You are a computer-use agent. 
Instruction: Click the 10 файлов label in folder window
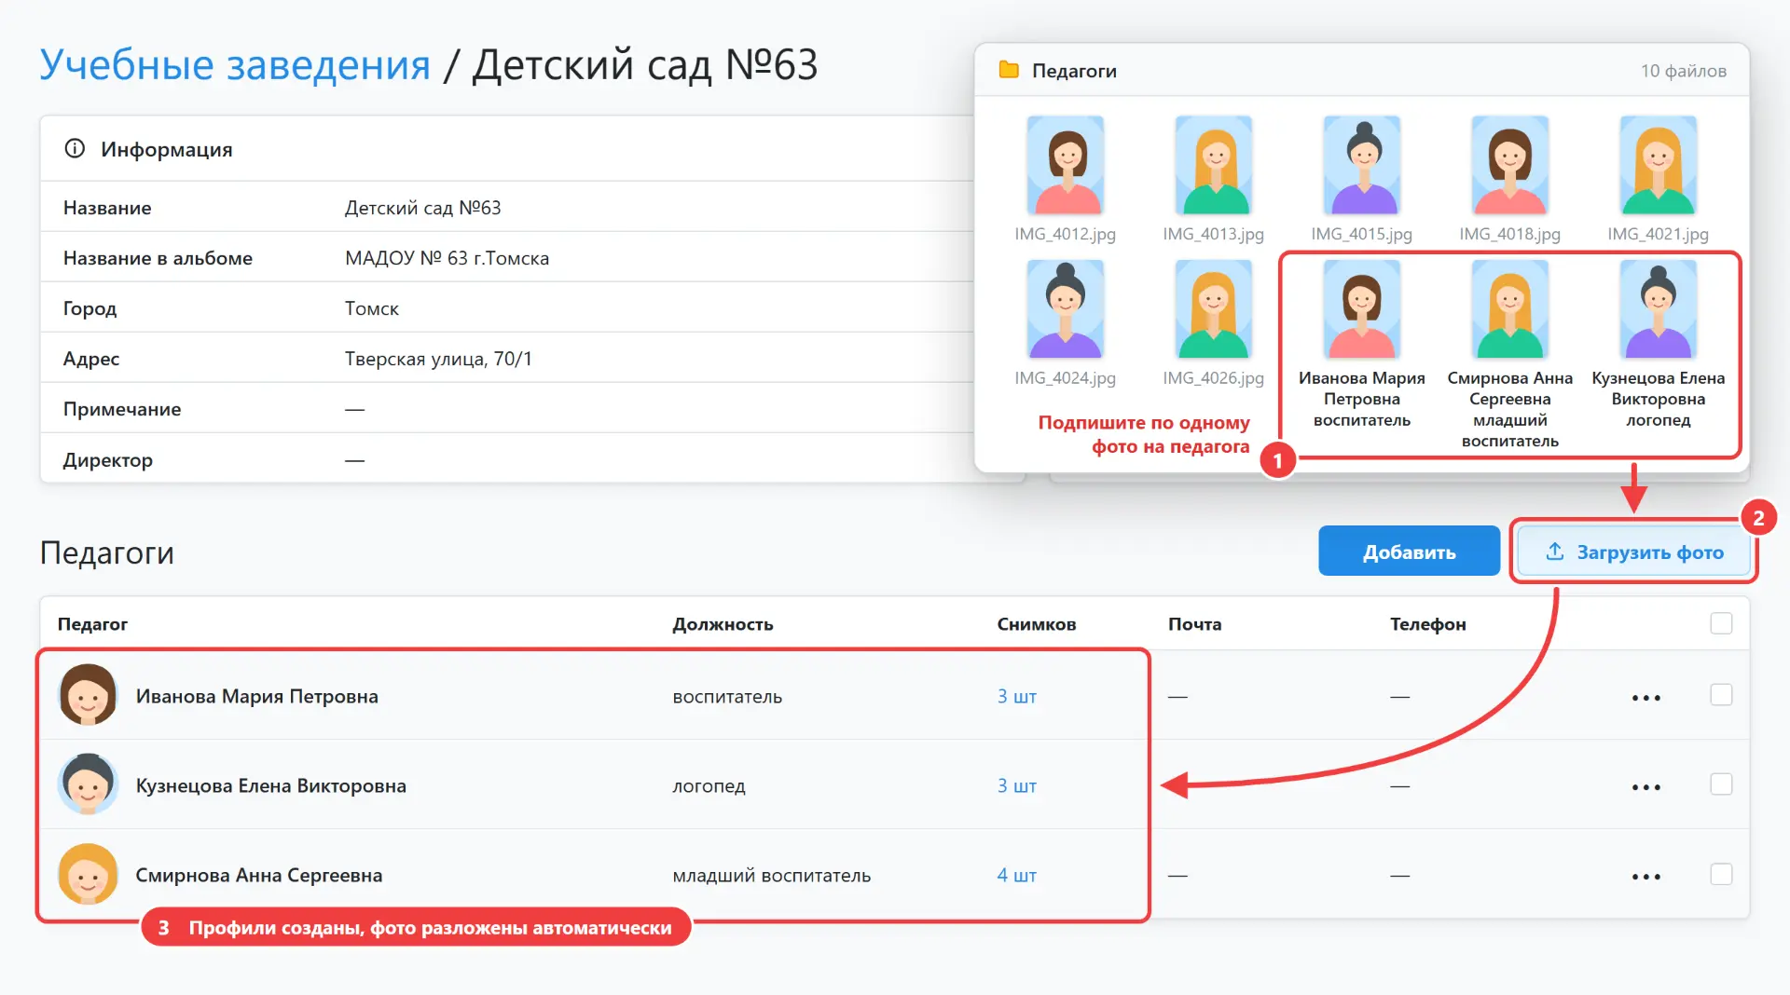(x=1683, y=71)
